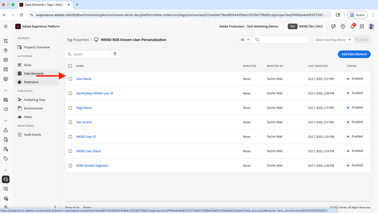This screenshot has height=213, width=378.
Task: Check the WKND User Status checkbox
Action: point(71,151)
